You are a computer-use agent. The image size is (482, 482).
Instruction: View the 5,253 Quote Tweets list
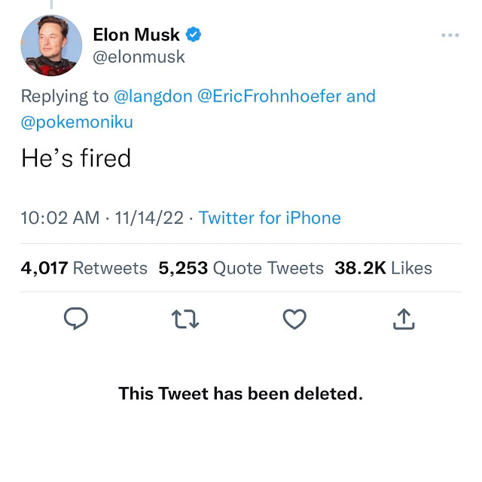pyautogui.click(x=241, y=268)
